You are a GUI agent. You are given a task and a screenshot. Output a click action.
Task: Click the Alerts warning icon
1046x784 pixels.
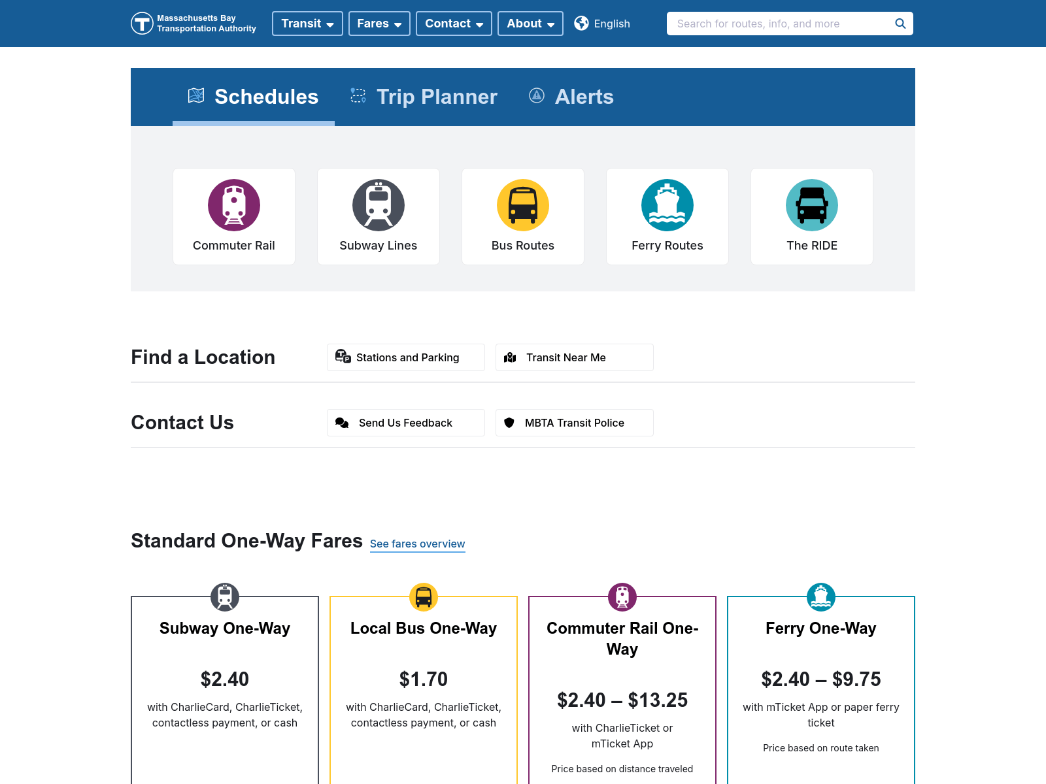point(537,95)
